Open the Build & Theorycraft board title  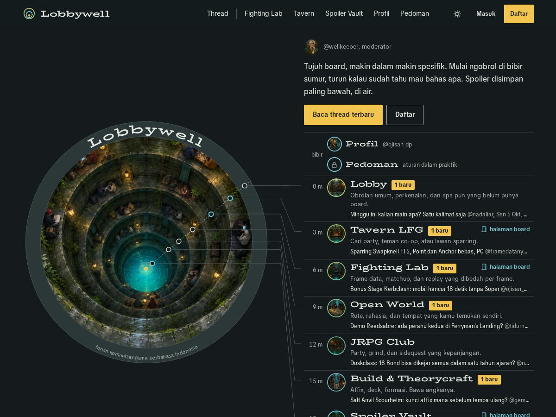pos(411,379)
